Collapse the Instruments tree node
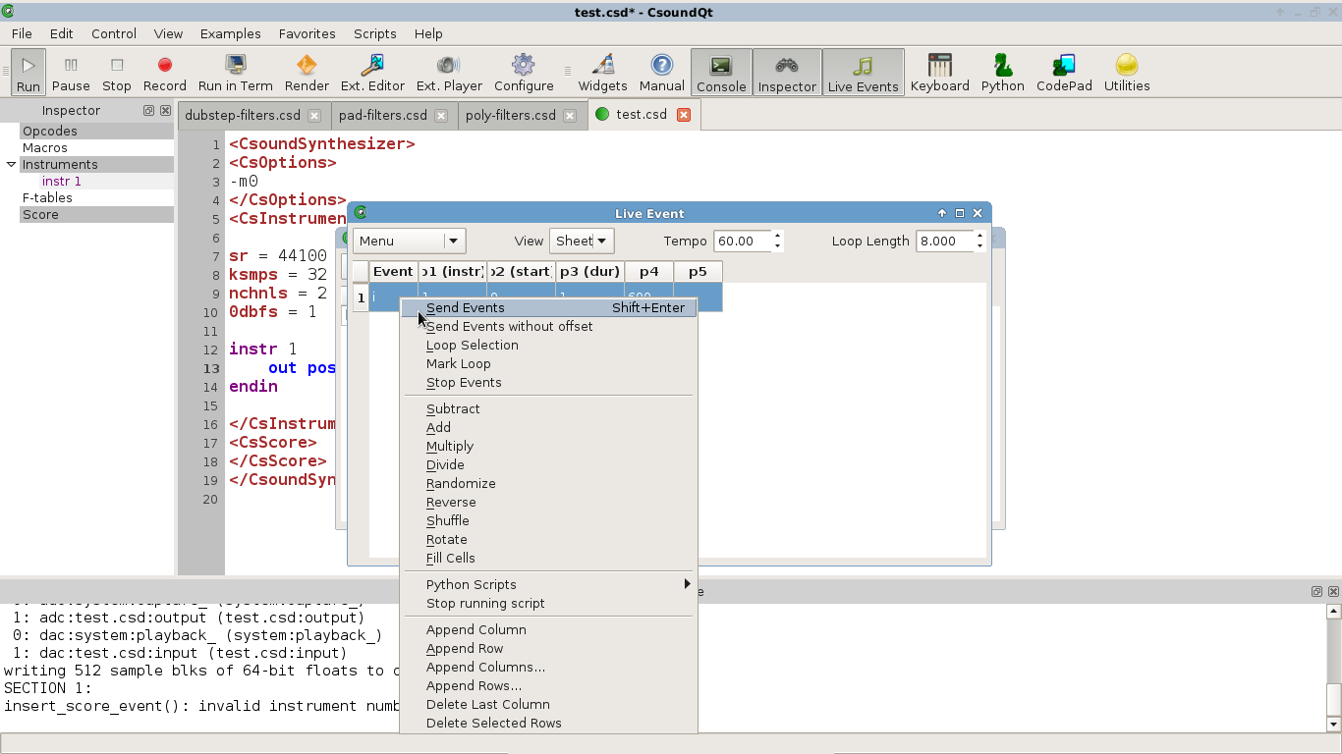 (11, 164)
